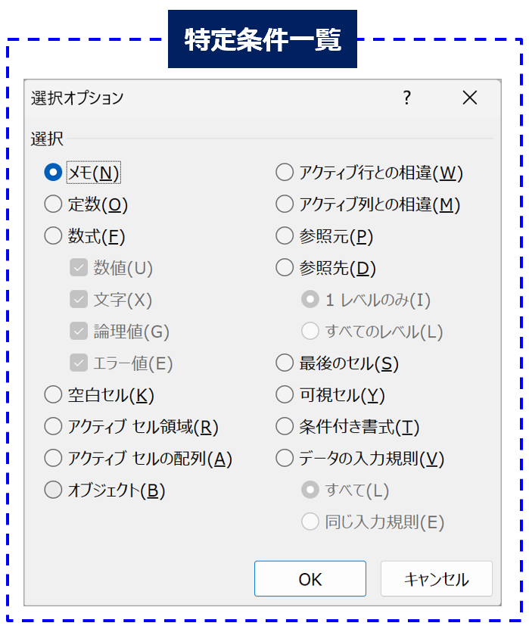Select the 参照元(P) radio button

coord(285,236)
